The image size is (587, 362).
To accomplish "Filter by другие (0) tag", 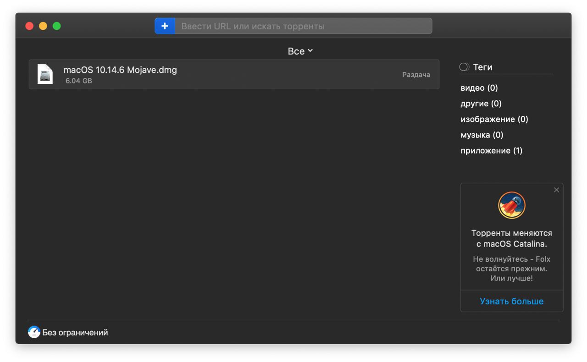I will point(481,104).
